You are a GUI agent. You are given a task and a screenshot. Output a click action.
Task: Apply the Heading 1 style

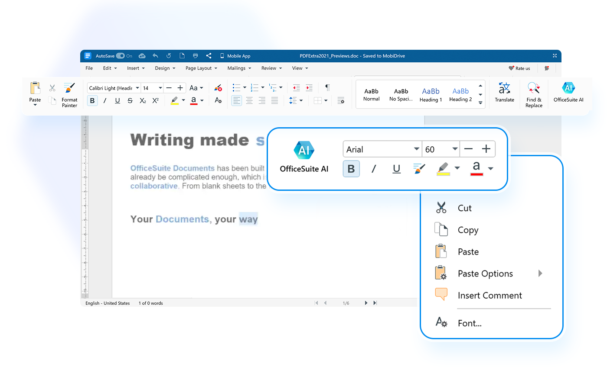pyautogui.click(x=431, y=95)
